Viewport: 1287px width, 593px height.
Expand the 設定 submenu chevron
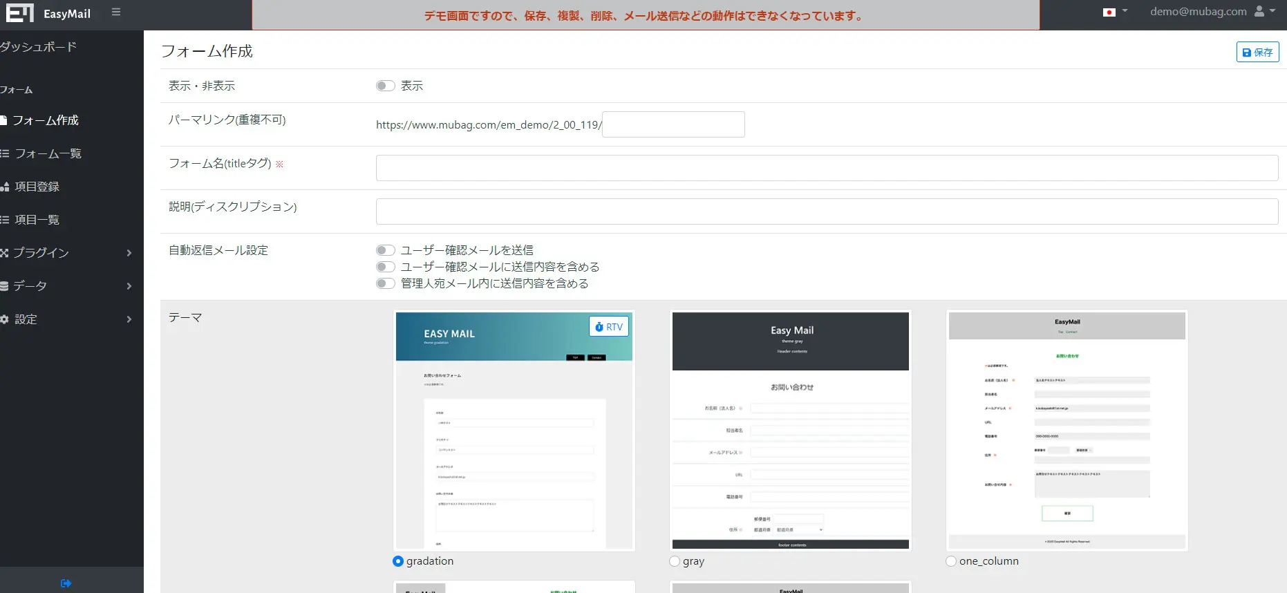pyautogui.click(x=129, y=319)
